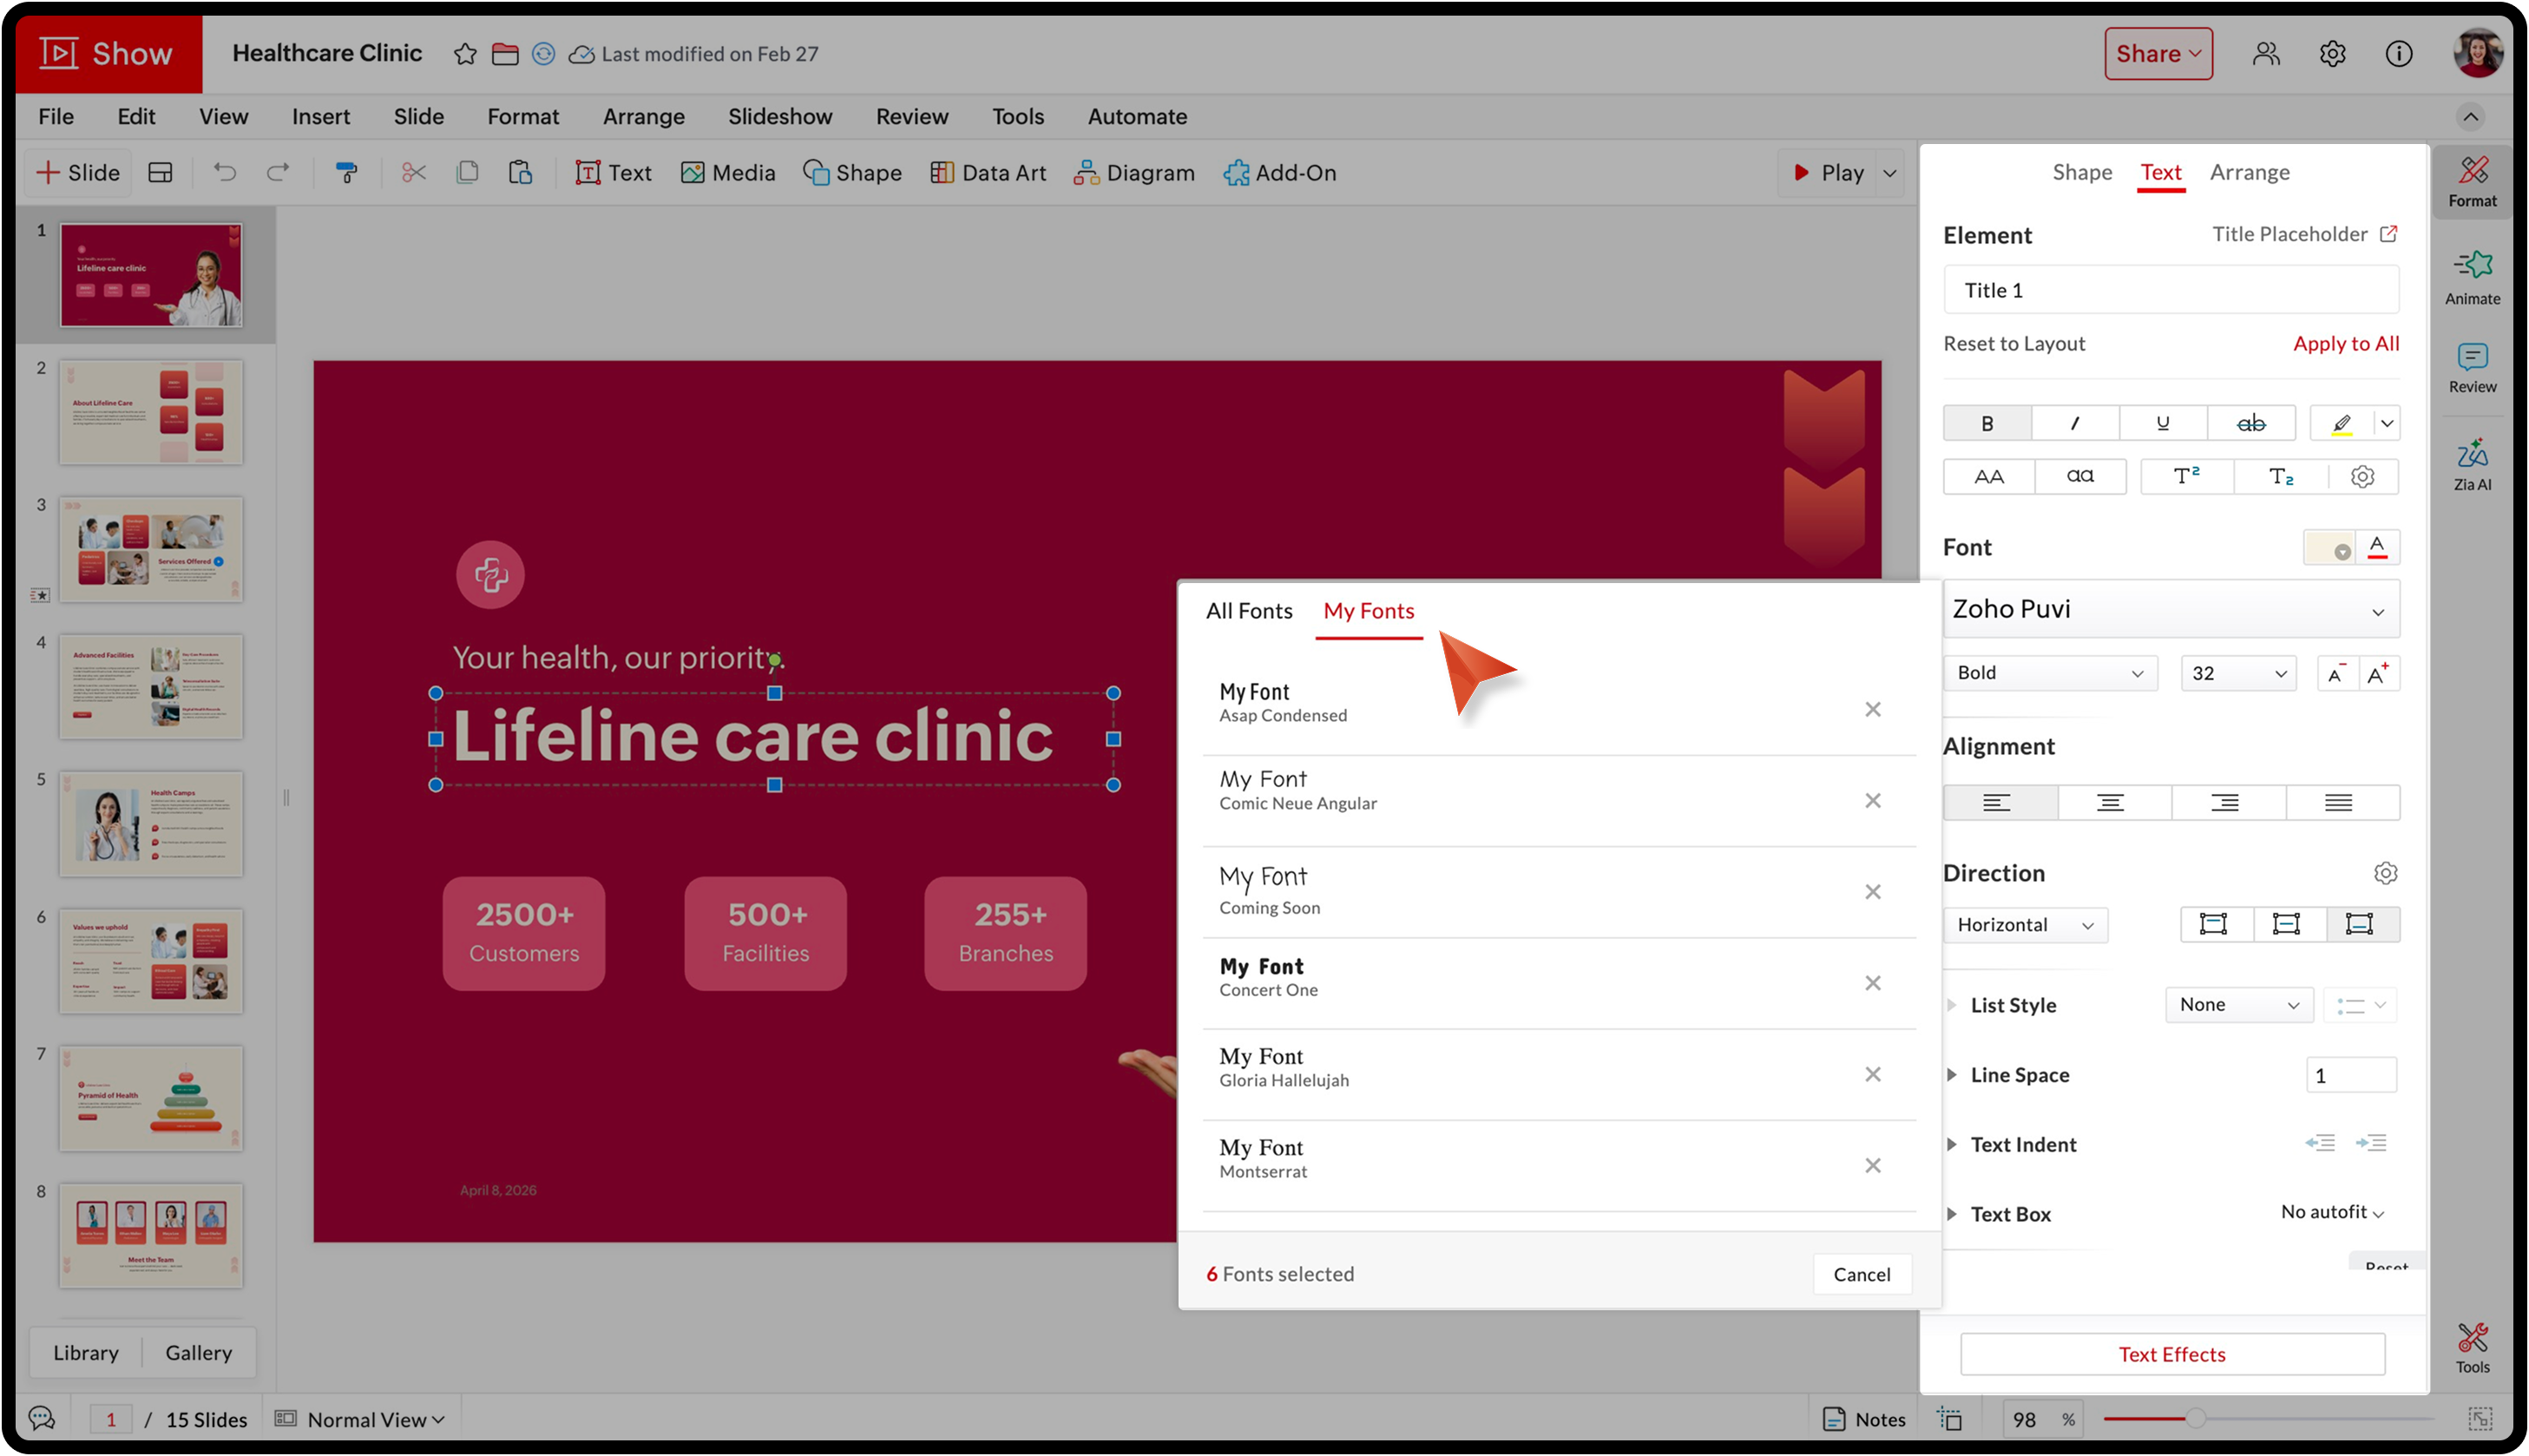
Task: Click the format painter icon
Action: (x=346, y=173)
